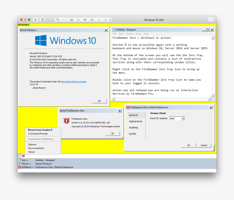Screen dimensions: 234x200
Task: Maximize the Notepad window
Action: tap(208, 30)
